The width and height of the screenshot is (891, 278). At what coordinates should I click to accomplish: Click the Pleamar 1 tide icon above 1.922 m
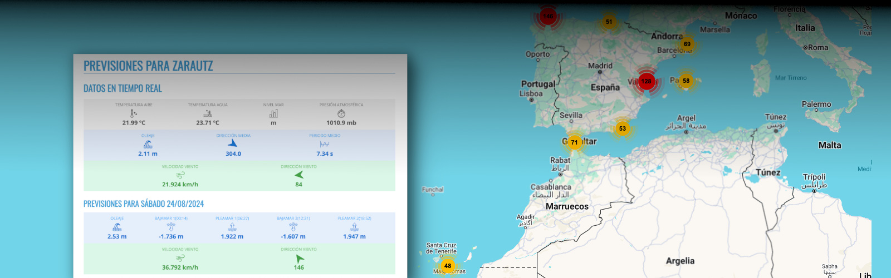pyautogui.click(x=232, y=227)
